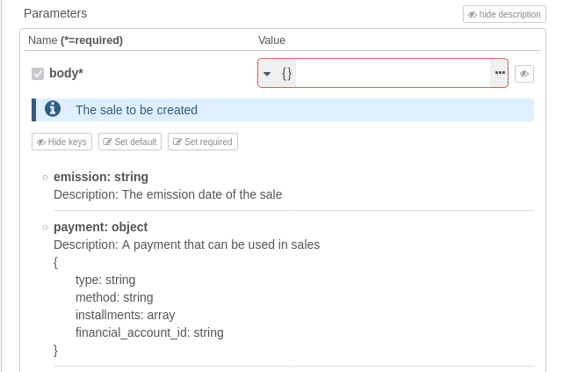
Task: Select the 'emission: string' key label
Action: tap(101, 177)
